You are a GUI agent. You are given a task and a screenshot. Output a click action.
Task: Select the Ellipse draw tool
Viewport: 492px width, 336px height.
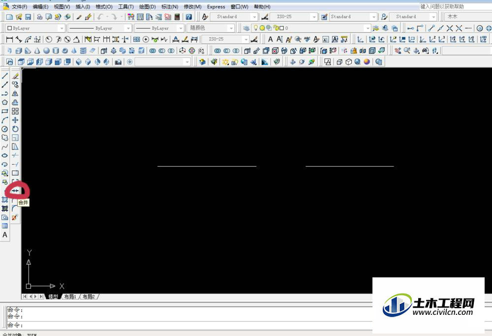5,155
